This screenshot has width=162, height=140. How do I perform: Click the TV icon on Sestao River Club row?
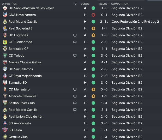pyautogui.click(x=75, y=103)
